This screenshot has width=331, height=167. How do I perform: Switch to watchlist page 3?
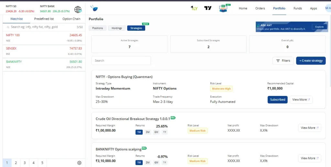[25, 163]
